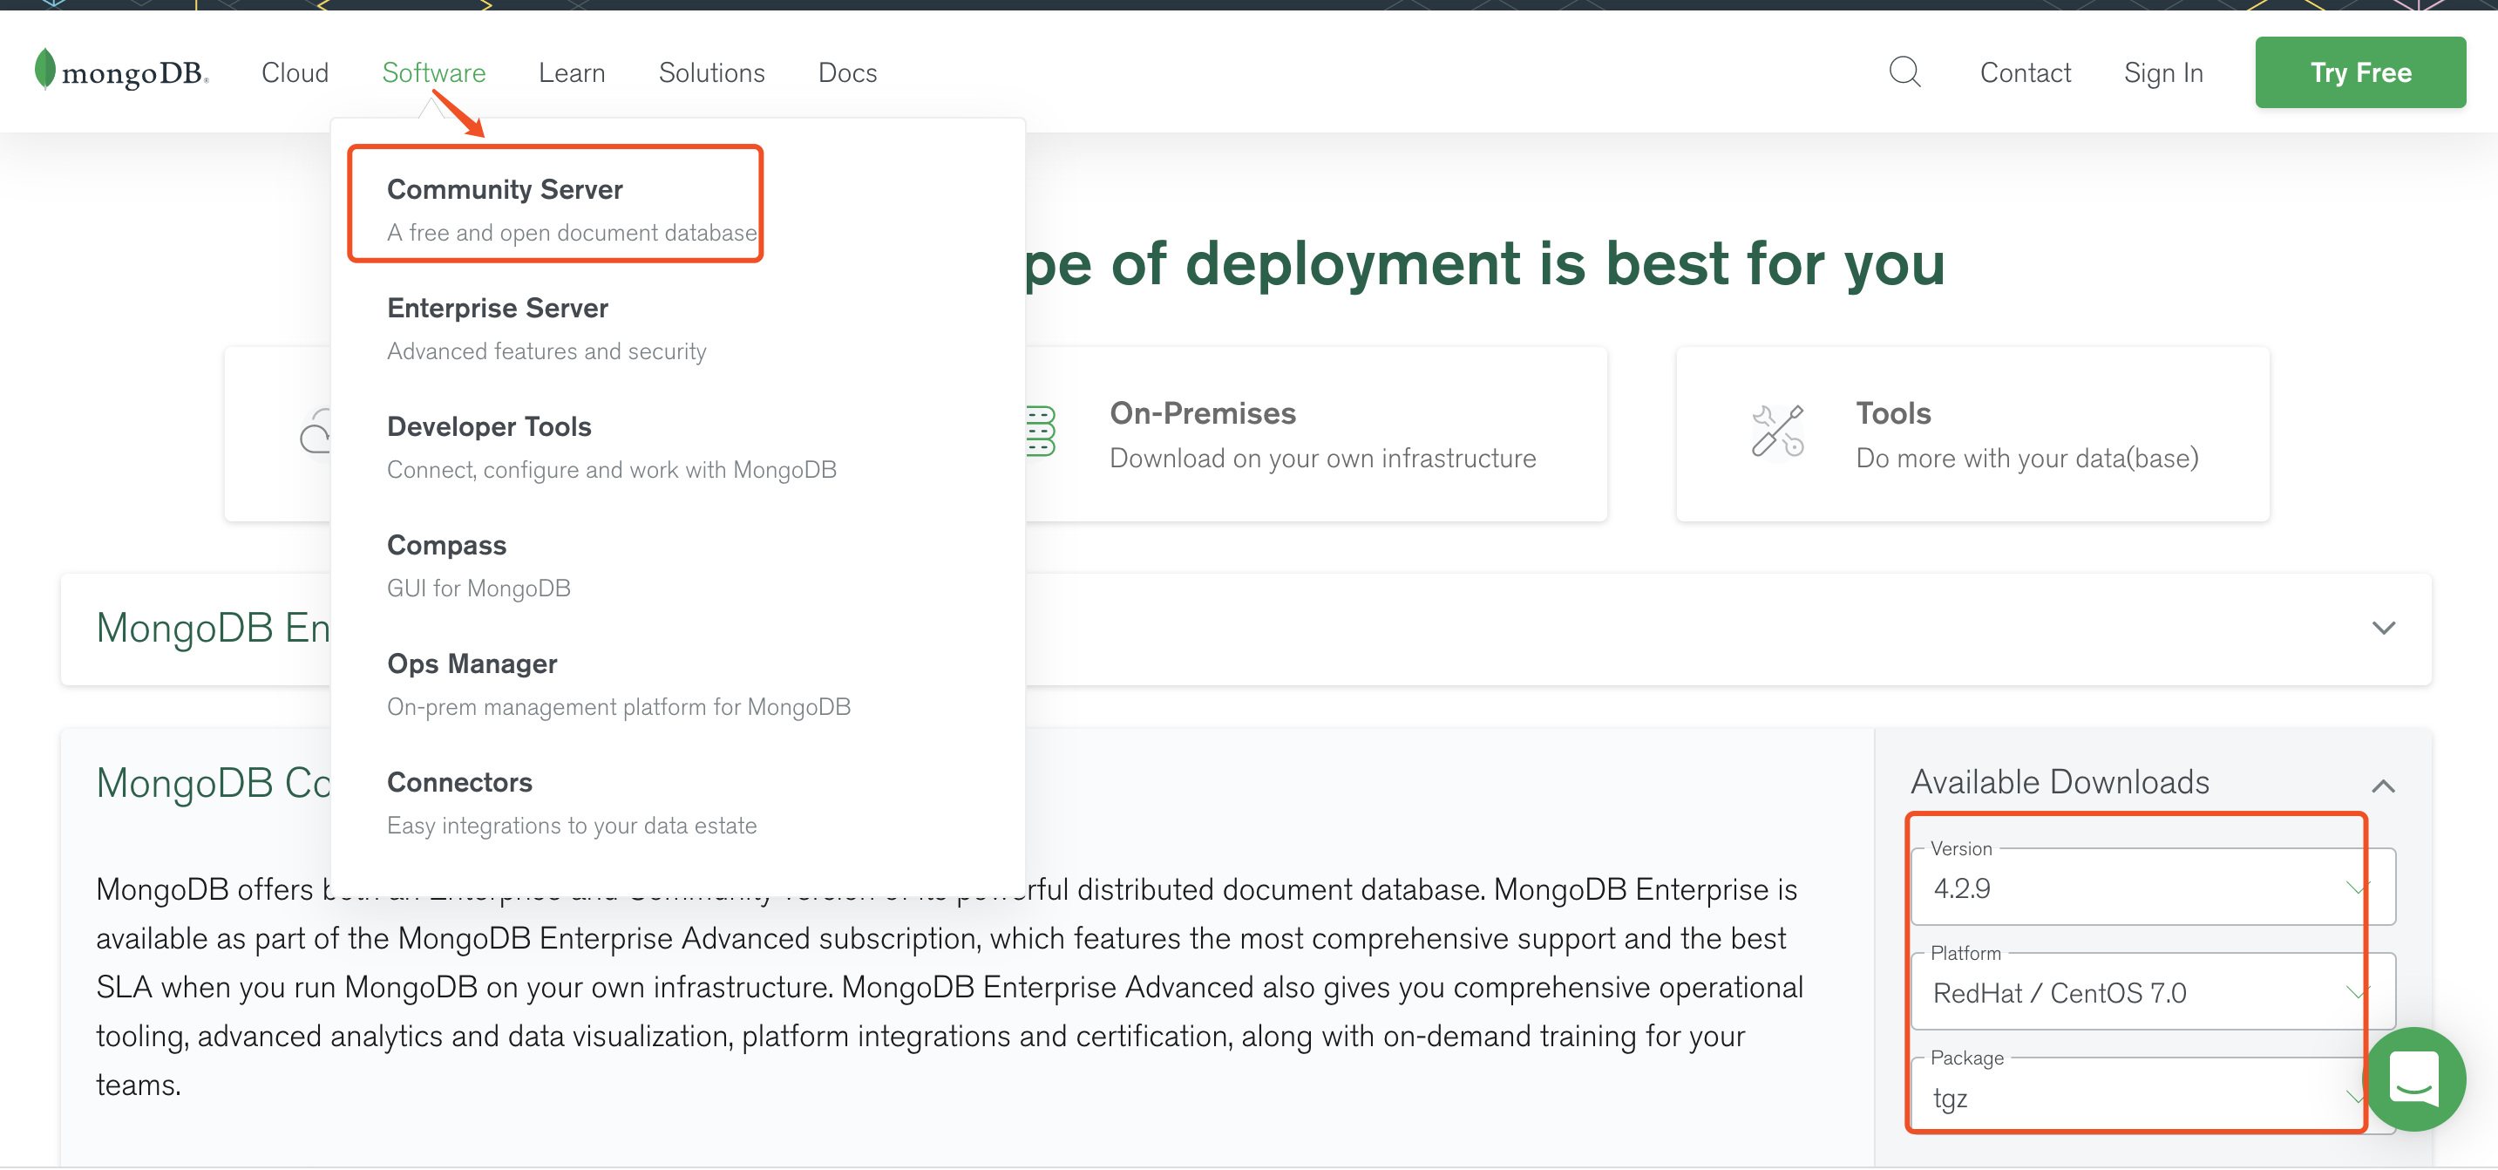Viewport: 2498px width, 1170px height.
Task: Select Enterprise Server menu entry
Action: 546,329
